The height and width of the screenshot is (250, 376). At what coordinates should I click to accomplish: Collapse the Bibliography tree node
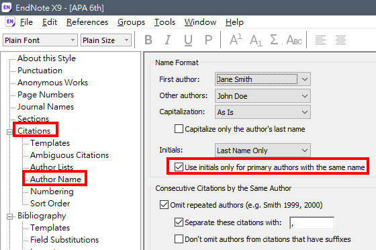coord(9,216)
